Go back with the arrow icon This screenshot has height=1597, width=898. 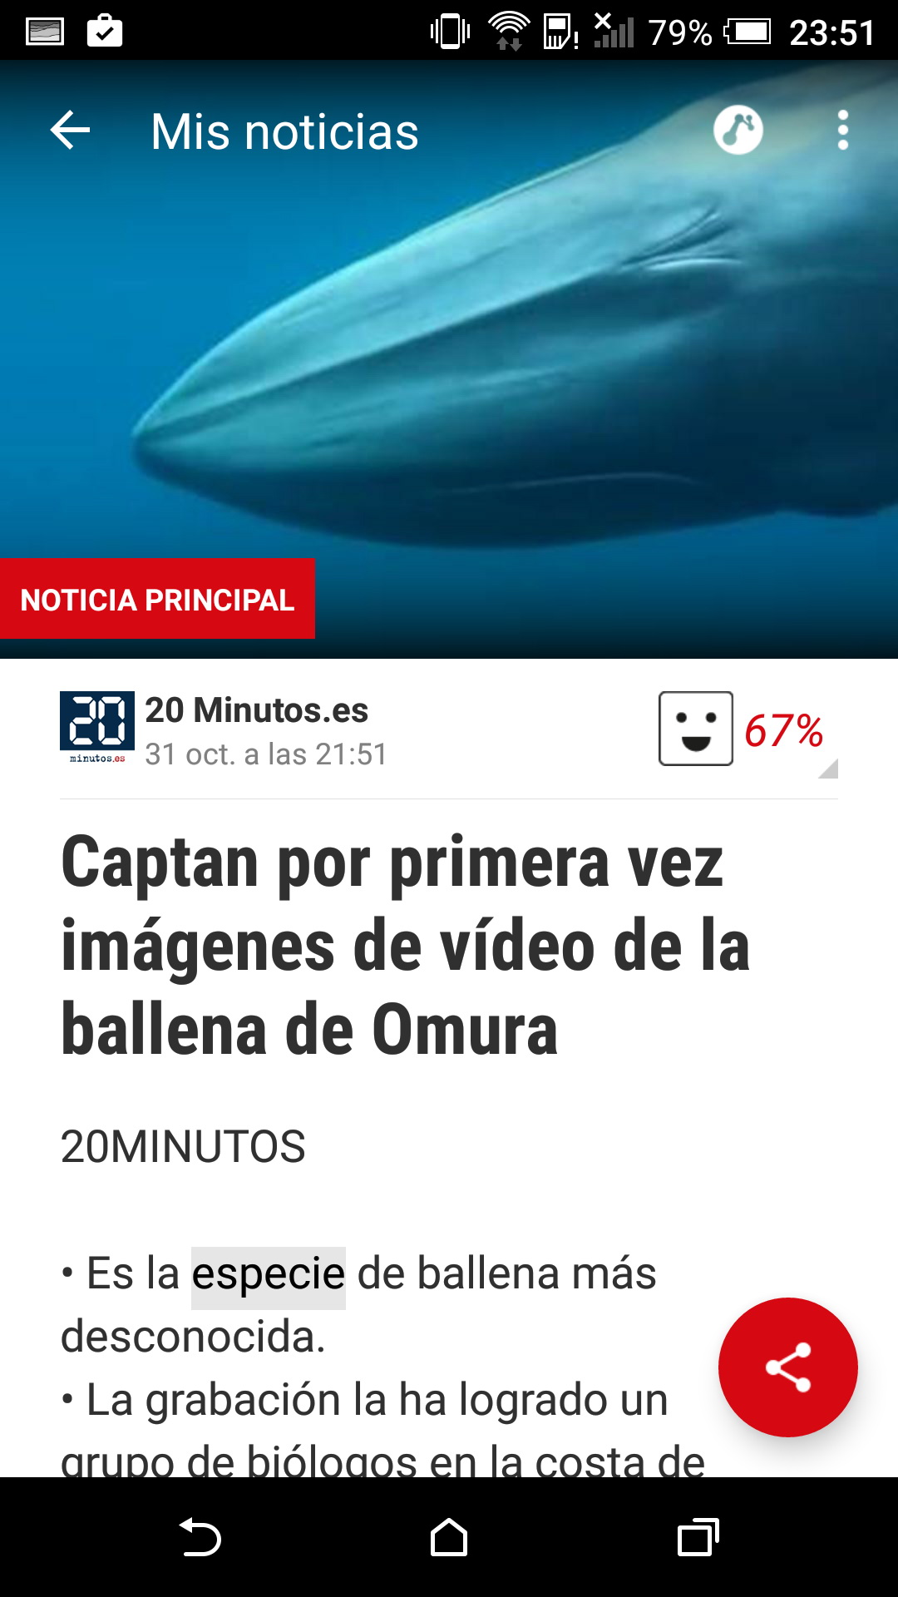[70, 131]
